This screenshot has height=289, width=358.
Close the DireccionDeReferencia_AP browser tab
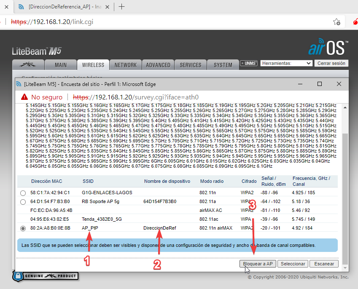coord(108,7)
